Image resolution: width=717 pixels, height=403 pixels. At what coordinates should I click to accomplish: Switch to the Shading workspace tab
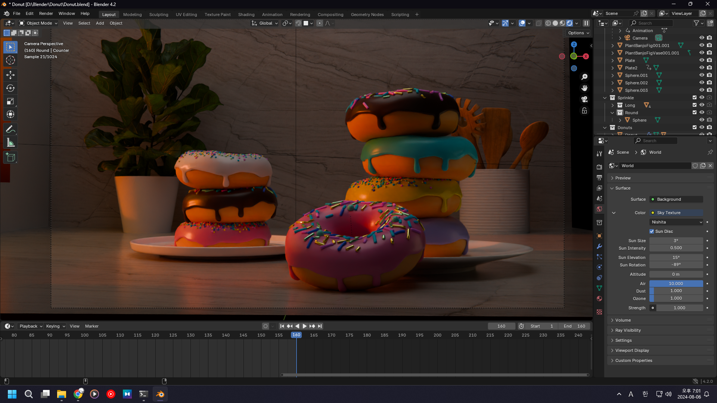[246, 15]
